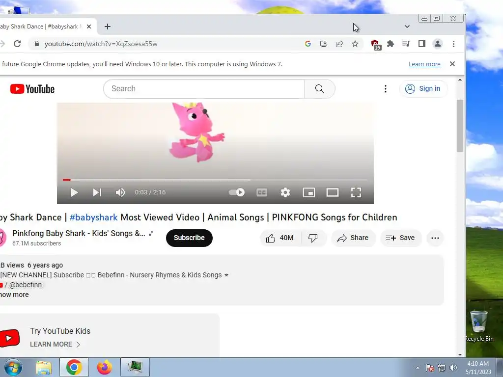Screen dimensions: 503x377
Task: View site information lock icon
Action: [x=36, y=44]
